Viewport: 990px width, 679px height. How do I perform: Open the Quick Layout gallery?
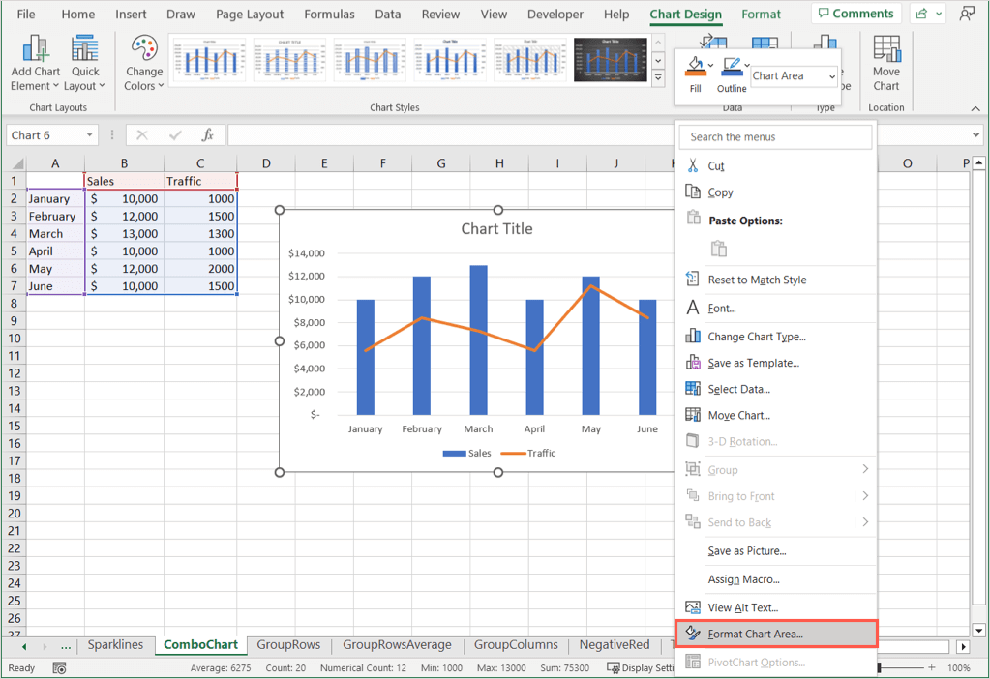pyautogui.click(x=85, y=50)
